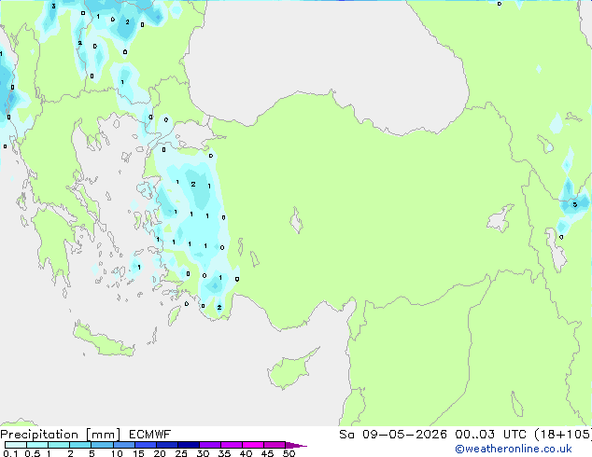This screenshot has width=592, height=457.
Task: Choose the 20–25 mm legend color box
Action: point(166,445)
